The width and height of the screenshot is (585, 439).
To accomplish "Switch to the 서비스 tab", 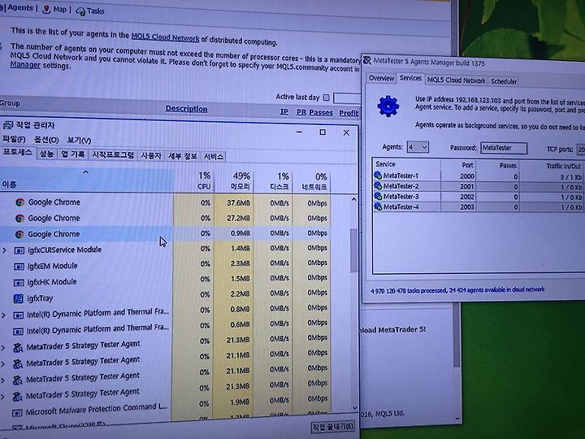I will (x=214, y=157).
